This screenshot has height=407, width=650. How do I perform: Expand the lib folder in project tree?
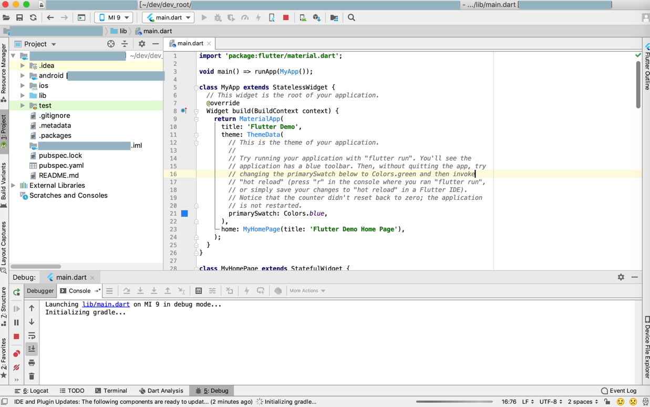[23, 96]
